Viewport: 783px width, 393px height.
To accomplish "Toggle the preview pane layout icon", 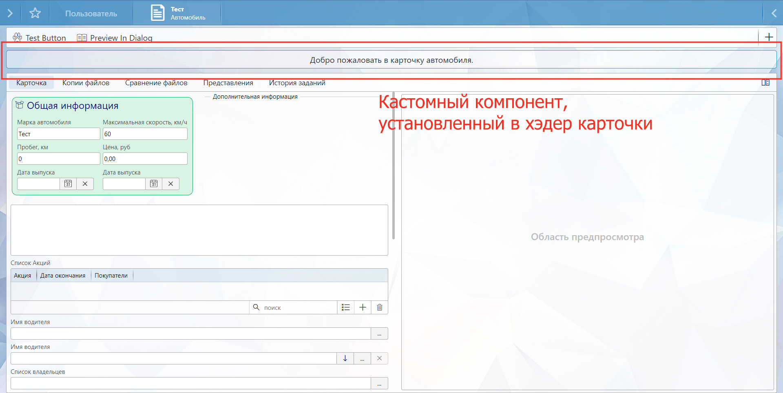I will coord(765,83).
